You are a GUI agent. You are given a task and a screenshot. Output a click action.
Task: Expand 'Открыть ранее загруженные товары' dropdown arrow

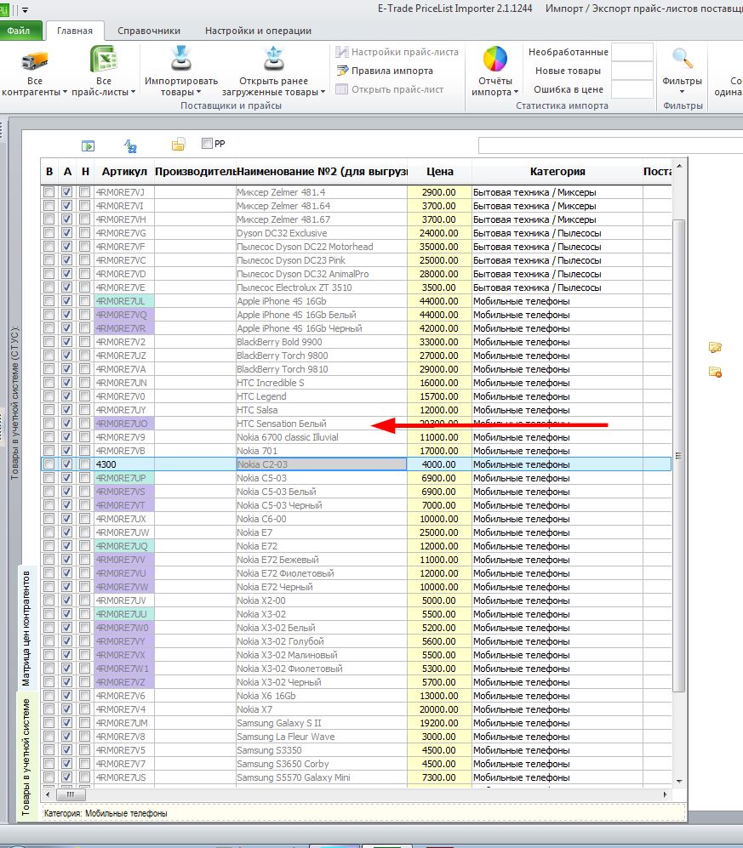click(323, 93)
